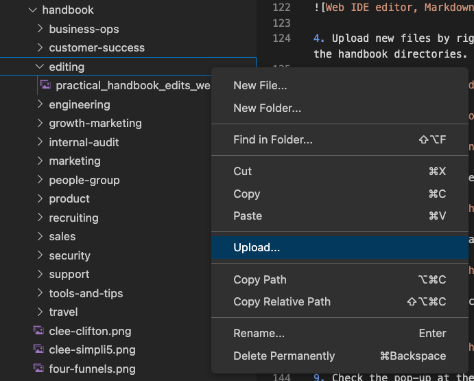
Task: Select Copy in the context menu
Action: point(340,194)
